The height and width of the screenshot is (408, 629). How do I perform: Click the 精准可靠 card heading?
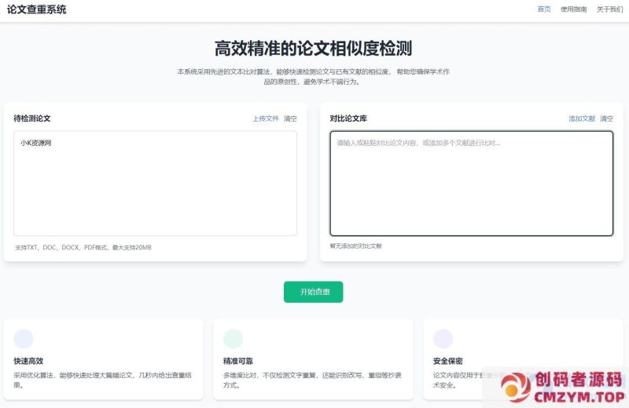tap(238, 361)
